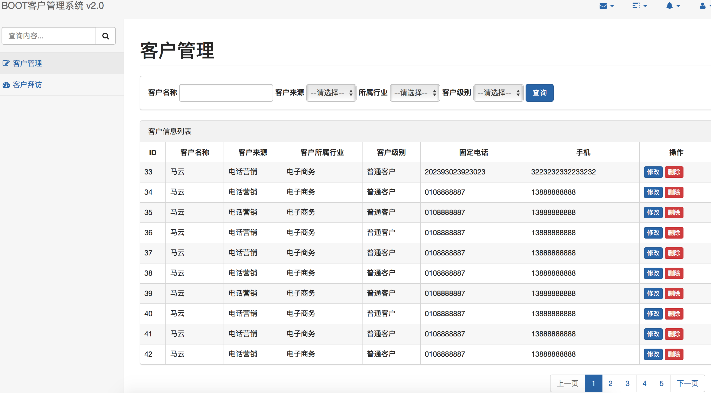This screenshot has height=393, width=711.
Task: Click the 查询 search button
Action: coord(539,93)
